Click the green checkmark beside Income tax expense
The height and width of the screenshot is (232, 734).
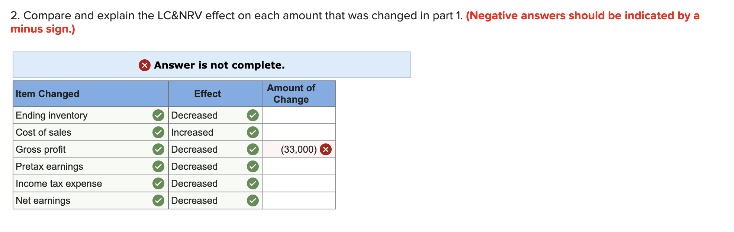pyautogui.click(x=159, y=183)
